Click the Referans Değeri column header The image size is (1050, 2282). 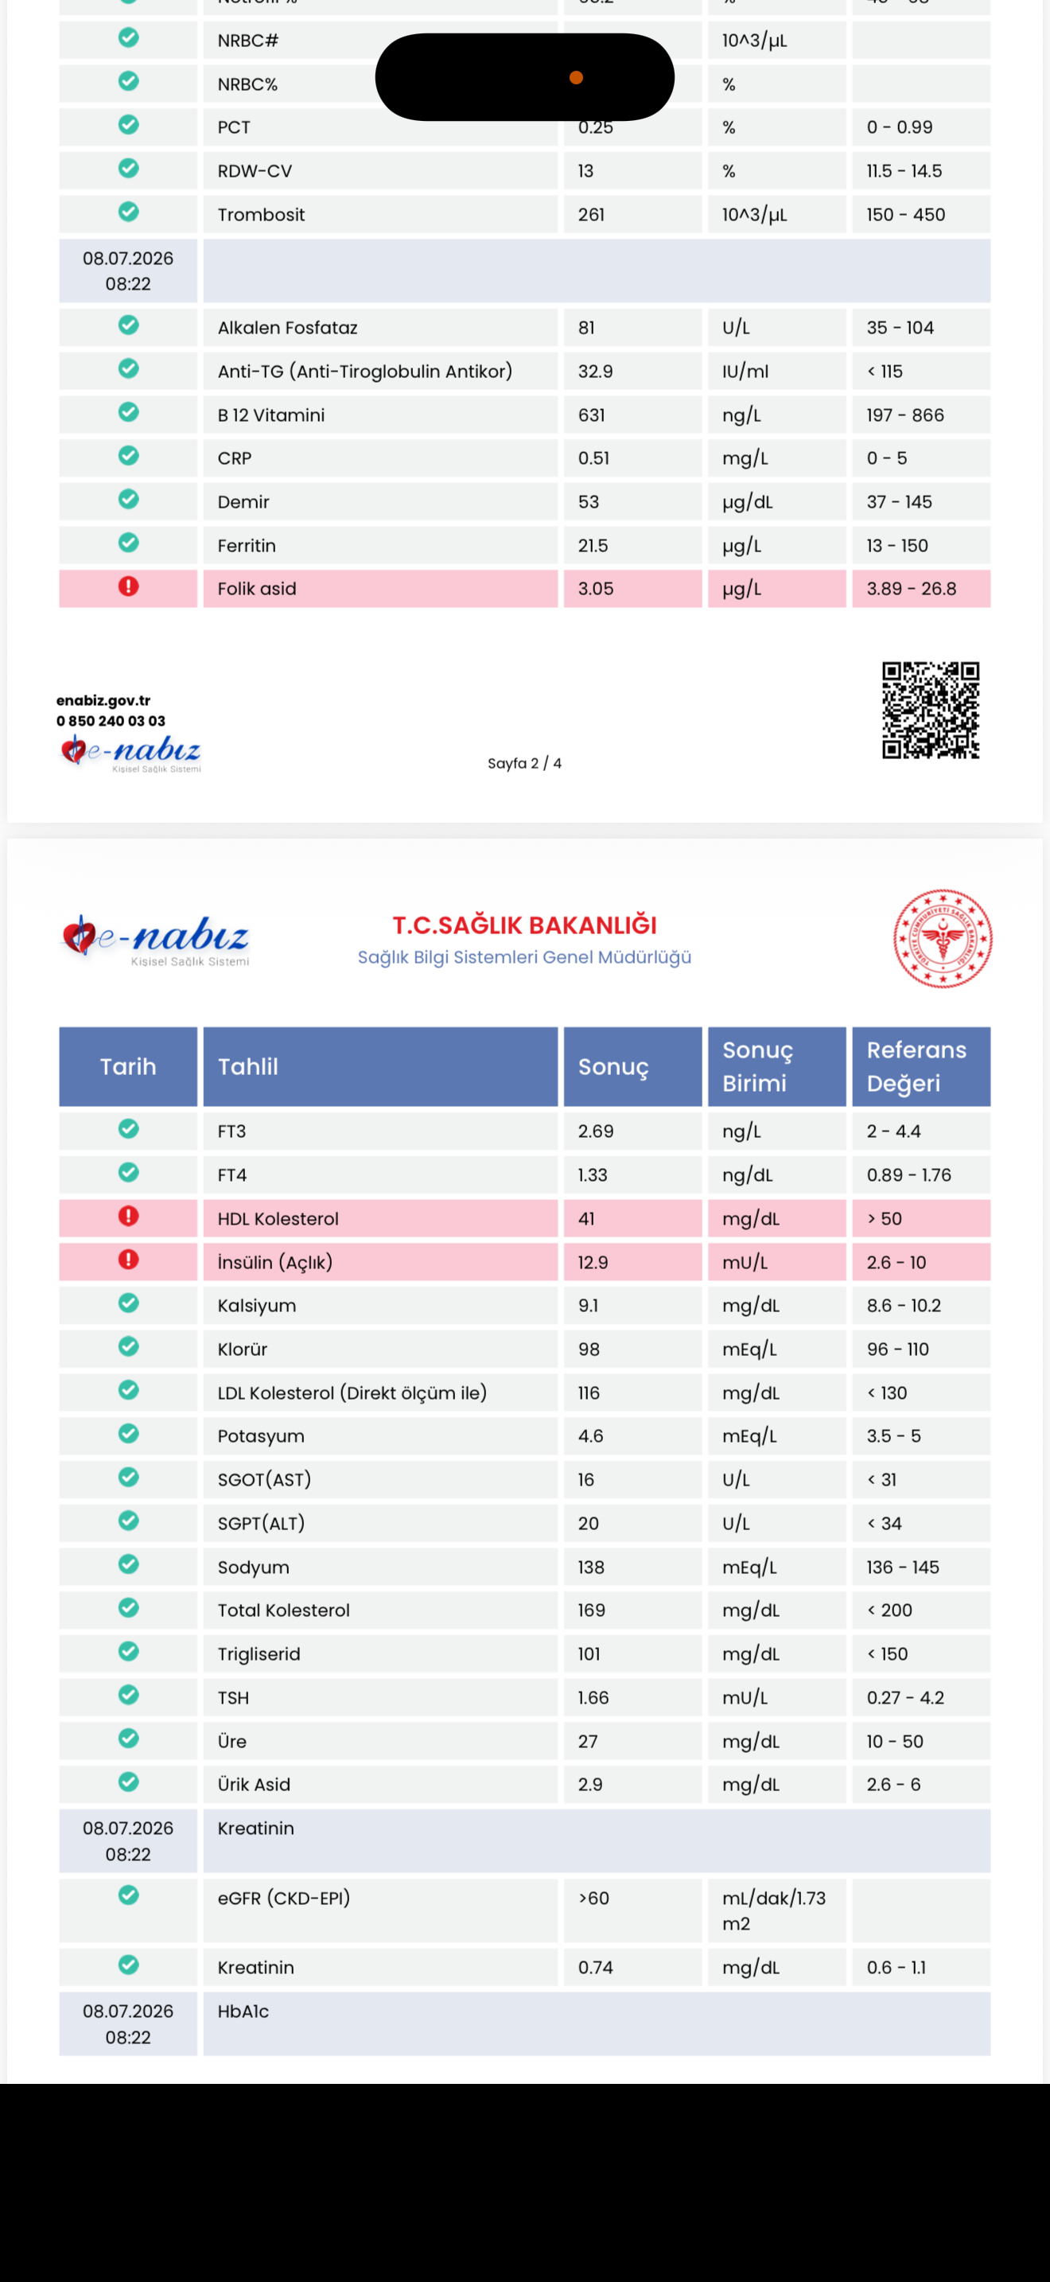(x=922, y=1066)
